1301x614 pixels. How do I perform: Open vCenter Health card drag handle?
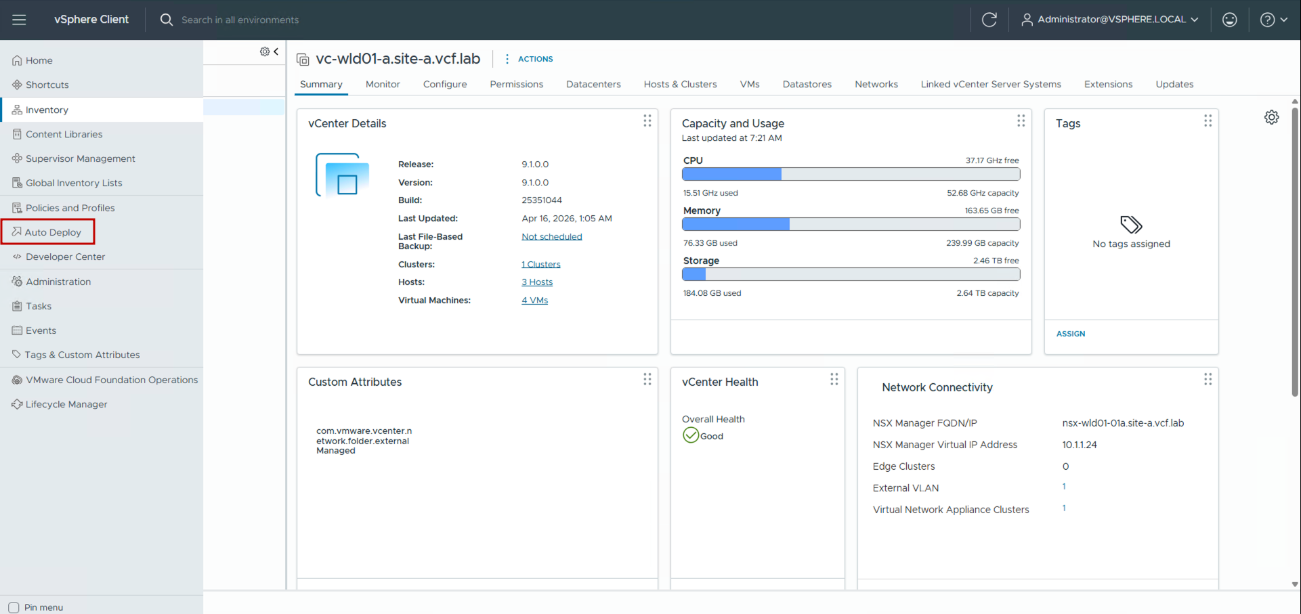pos(834,379)
